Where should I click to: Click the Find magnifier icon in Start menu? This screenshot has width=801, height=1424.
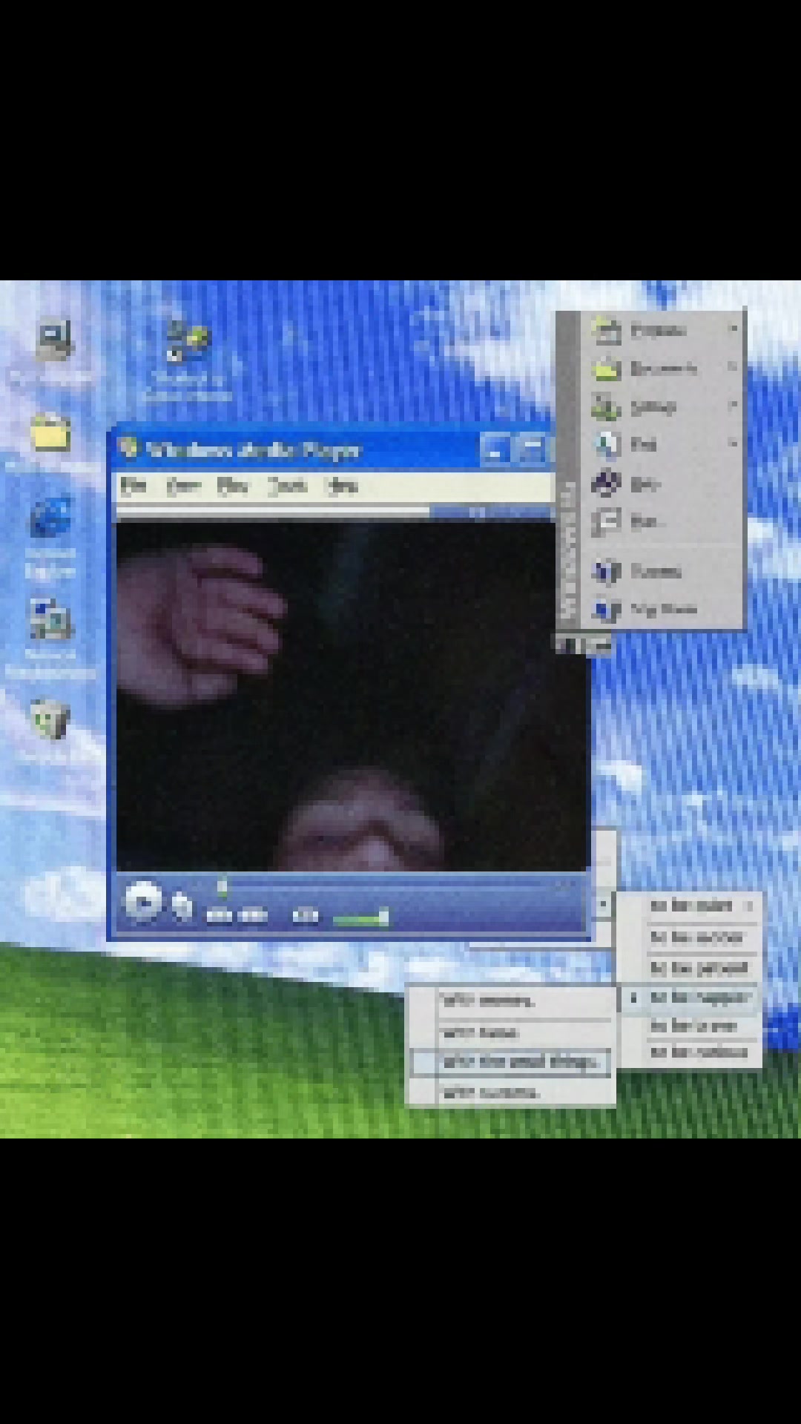point(606,444)
